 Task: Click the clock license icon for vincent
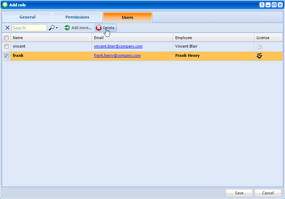259,47
